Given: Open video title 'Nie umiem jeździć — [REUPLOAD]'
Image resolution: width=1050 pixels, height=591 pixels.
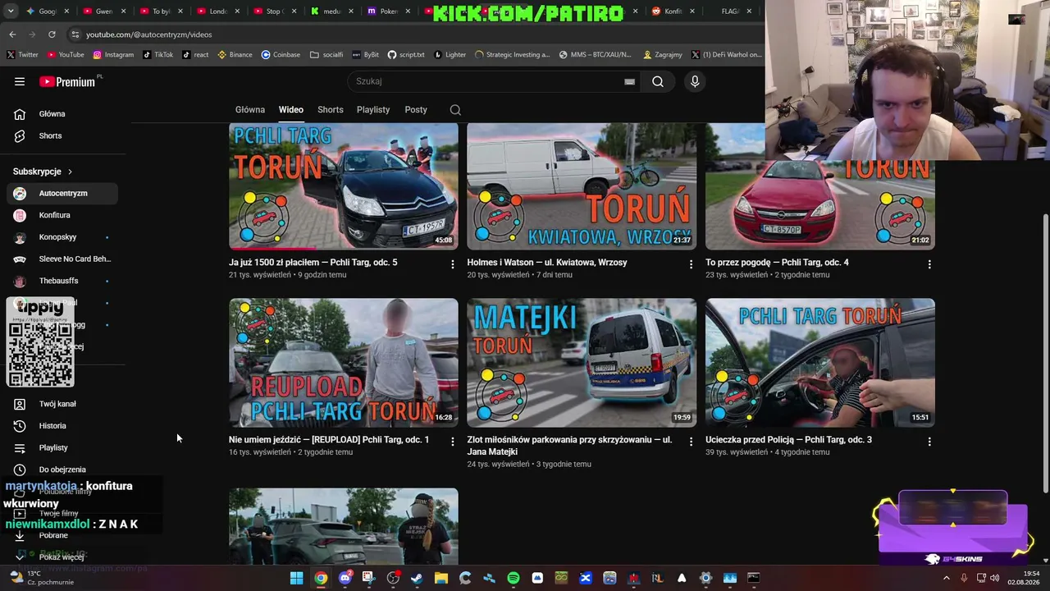Looking at the screenshot, I should click(329, 440).
